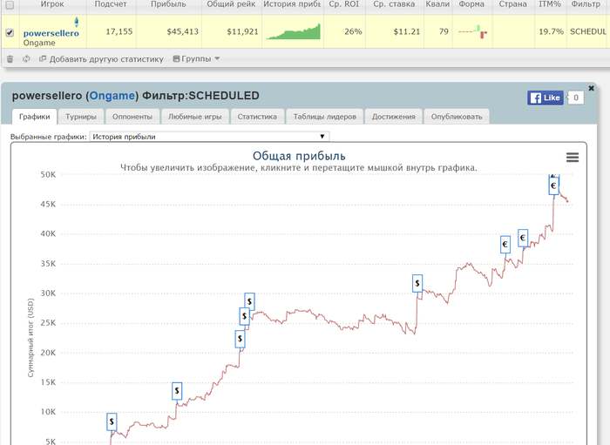Click the 19.7% ITM cell

(551, 32)
